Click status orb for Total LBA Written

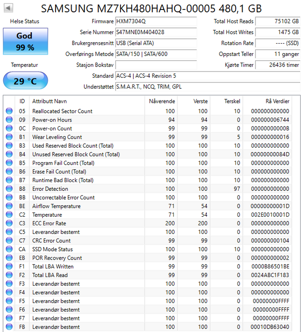point(9,267)
